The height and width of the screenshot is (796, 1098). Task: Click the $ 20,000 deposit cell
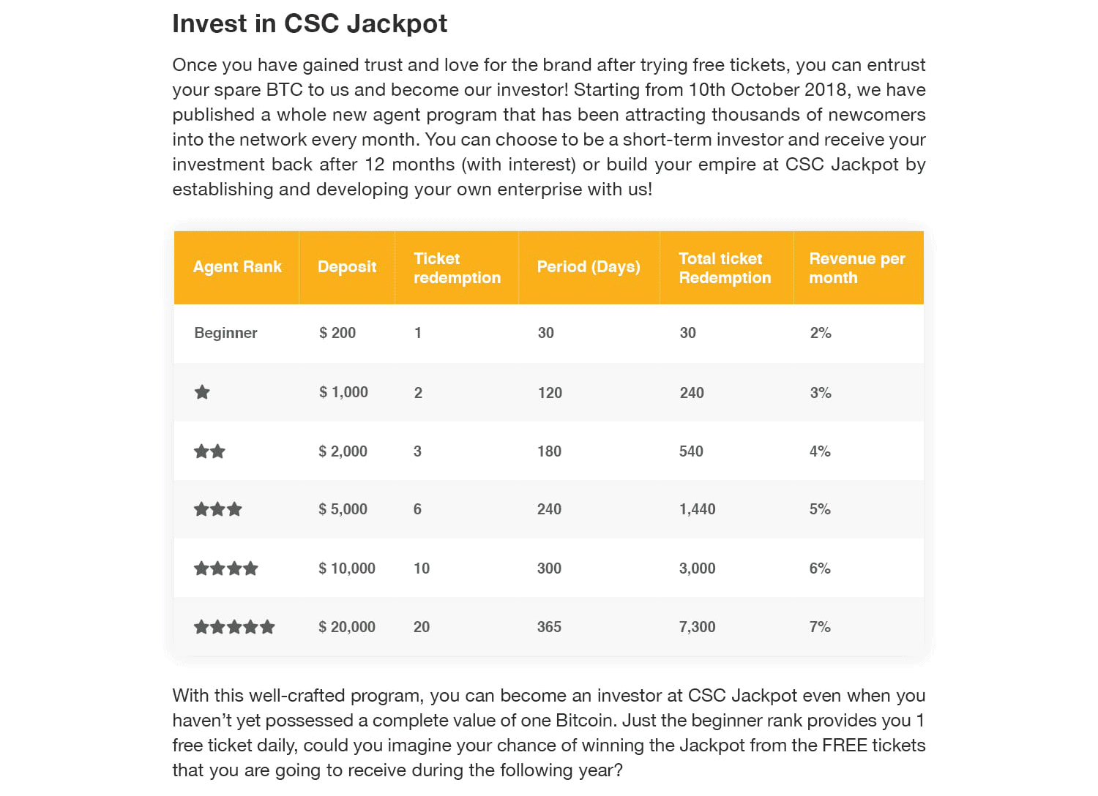click(347, 627)
